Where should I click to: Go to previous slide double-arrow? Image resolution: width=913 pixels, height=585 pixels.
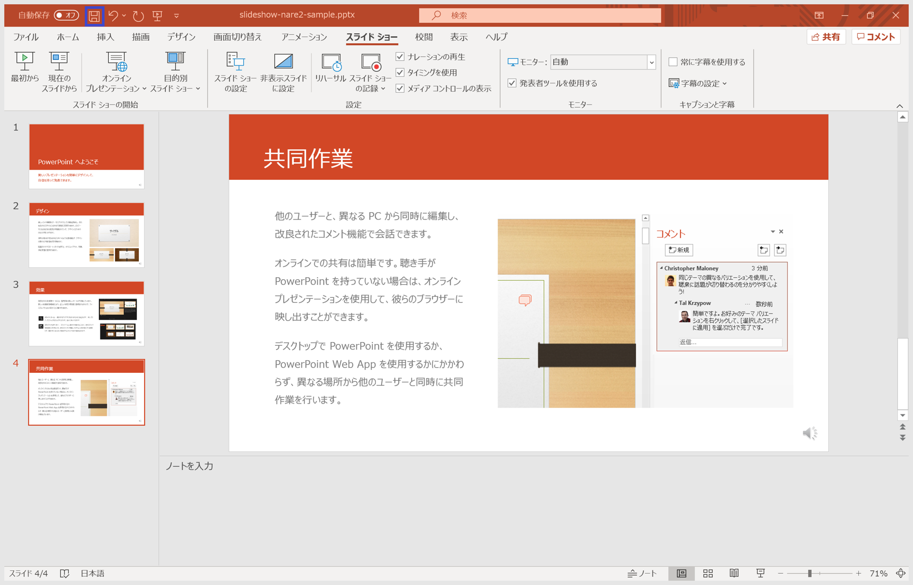click(x=903, y=427)
